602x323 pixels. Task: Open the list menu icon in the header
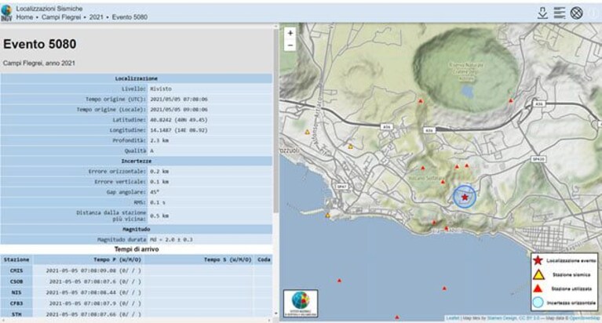pyautogui.click(x=560, y=13)
